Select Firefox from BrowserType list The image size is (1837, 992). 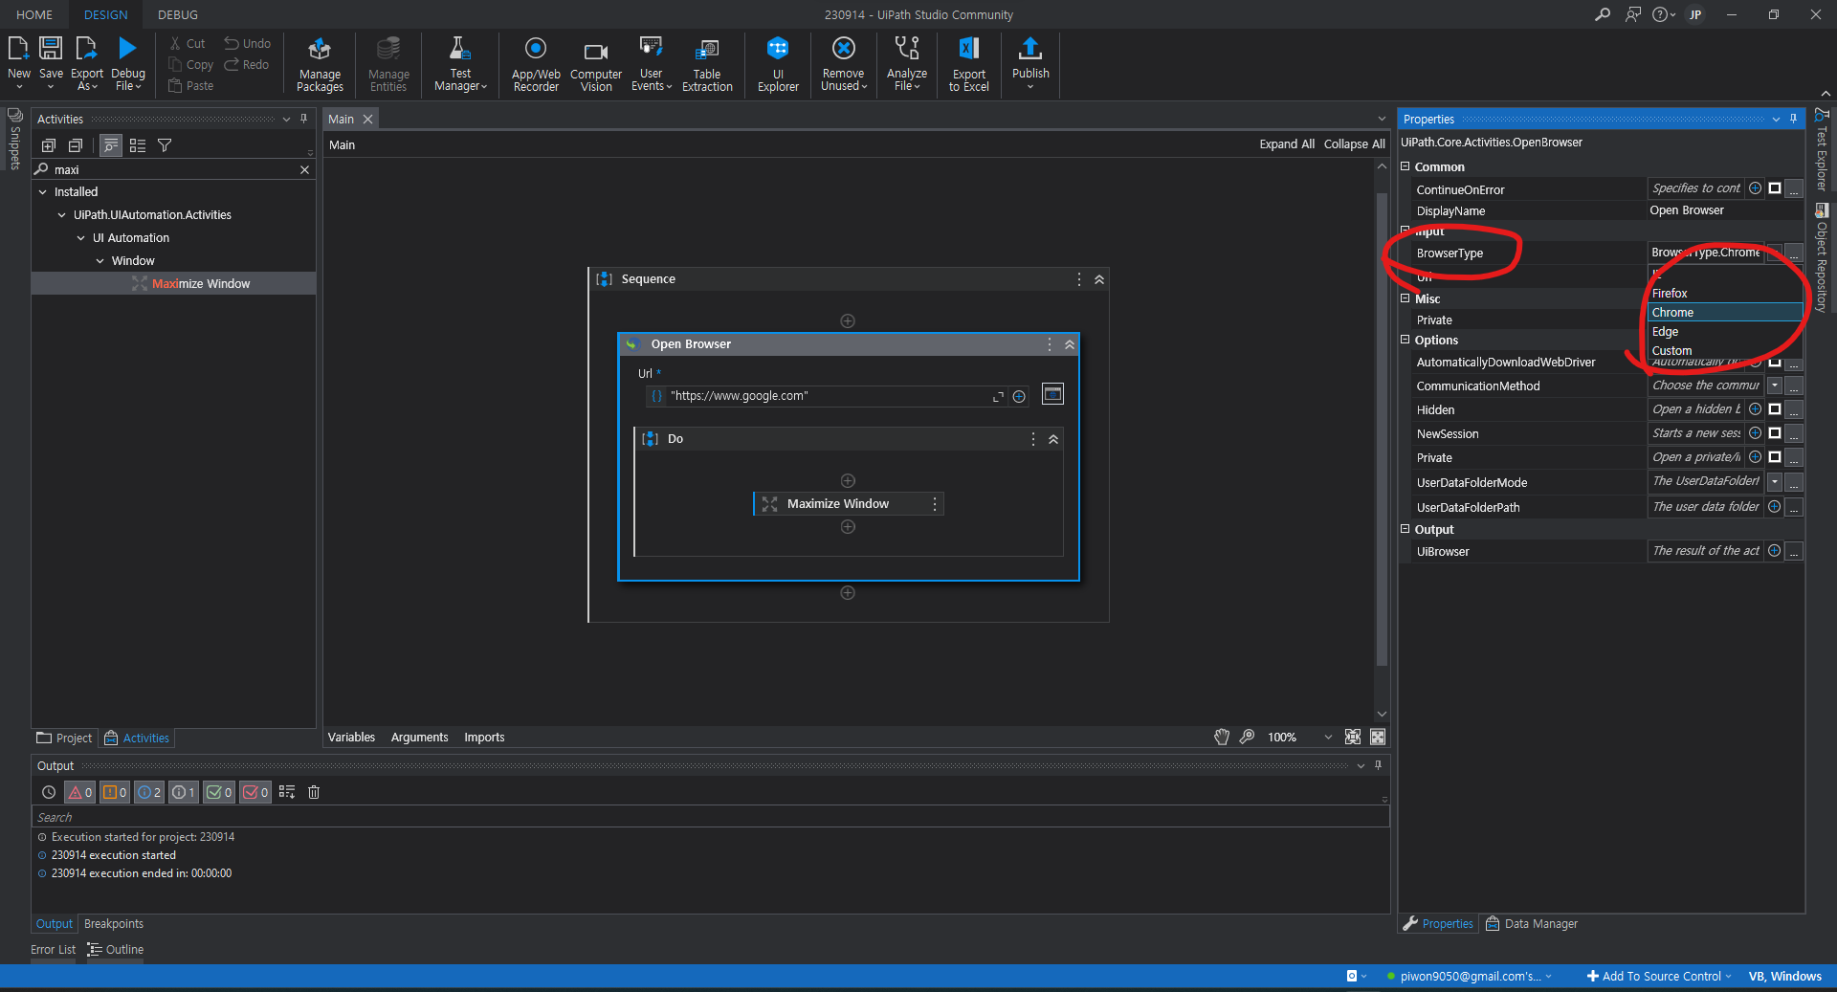click(x=1725, y=294)
